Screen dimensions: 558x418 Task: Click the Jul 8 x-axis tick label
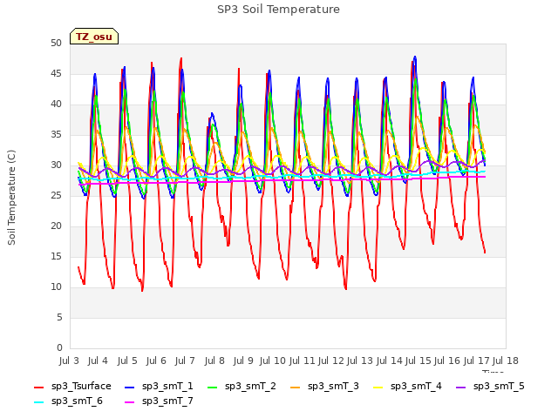pyautogui.click(x=214, y=361)
